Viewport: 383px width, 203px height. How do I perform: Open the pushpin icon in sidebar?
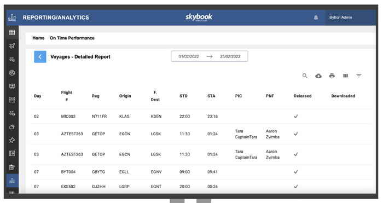click(x=12, y=140)
